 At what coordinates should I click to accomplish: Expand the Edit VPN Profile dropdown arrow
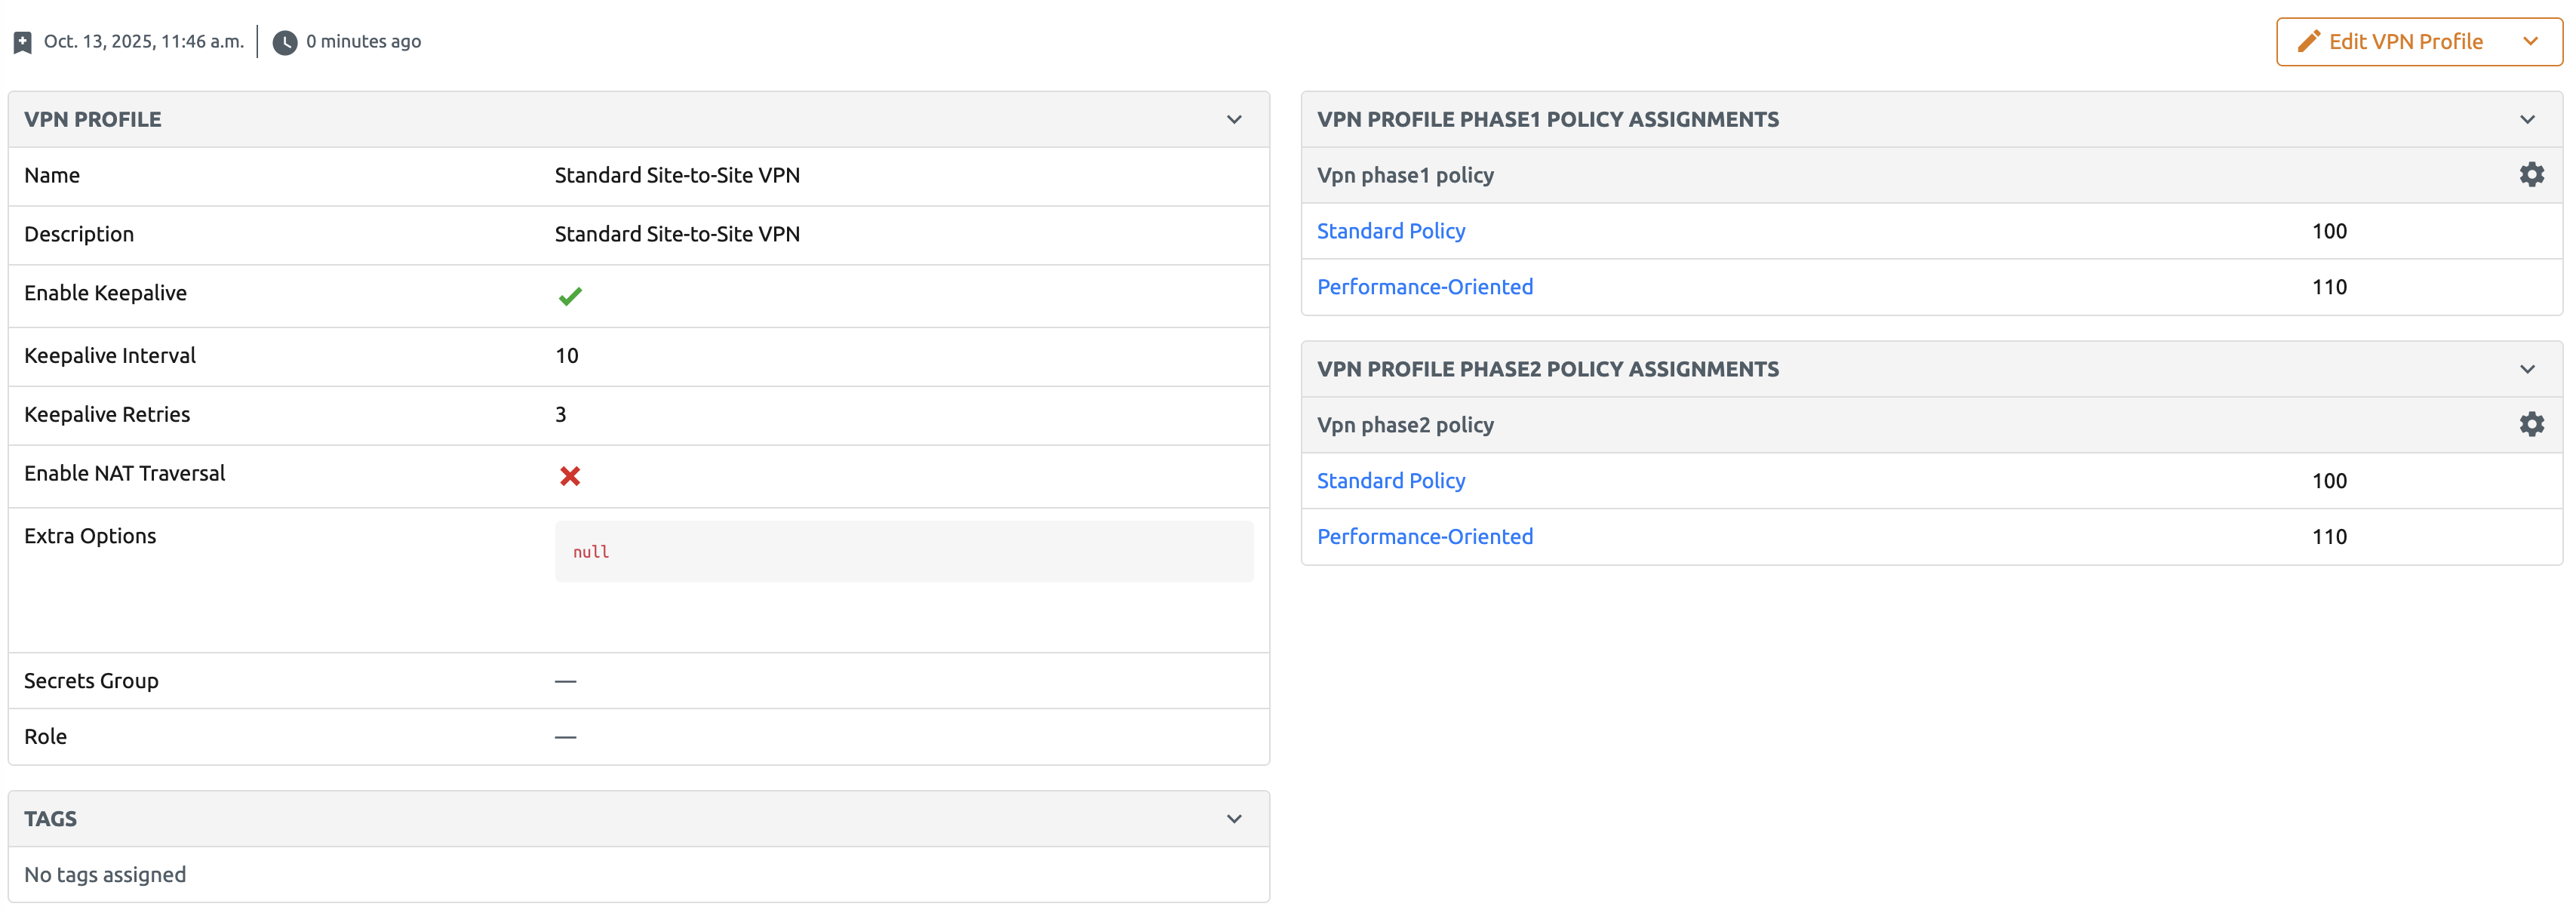point(2532,41)
